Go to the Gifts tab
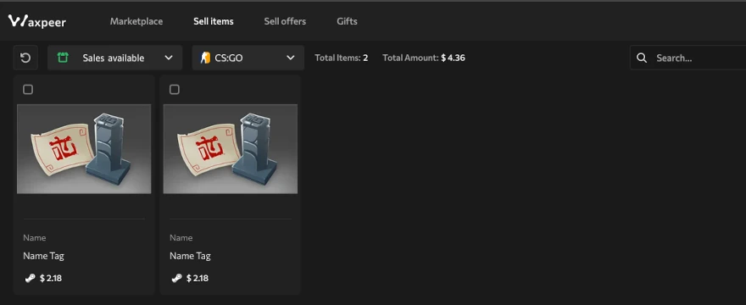The height and width of the screenshot is (305, 746). point(347,21)
